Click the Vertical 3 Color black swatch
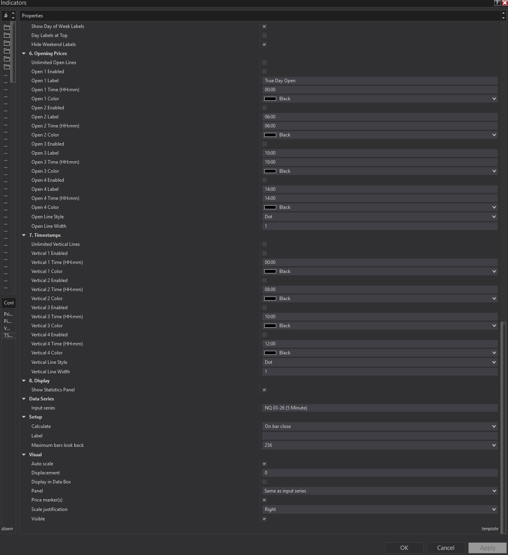Screen dimensions: 508x555 [x=270, y=326]
